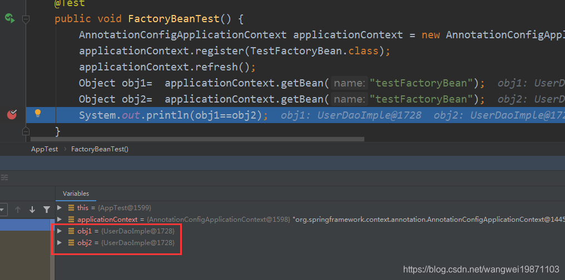Select the FactoryBeanTest() breadcrumb
This screenshot has height=280, width=565.
point(100,149)
